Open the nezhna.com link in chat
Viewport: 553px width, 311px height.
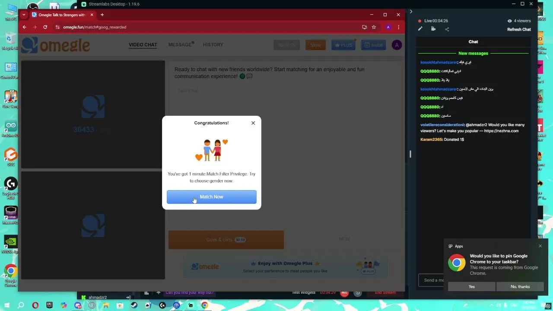tap(501, 130)
